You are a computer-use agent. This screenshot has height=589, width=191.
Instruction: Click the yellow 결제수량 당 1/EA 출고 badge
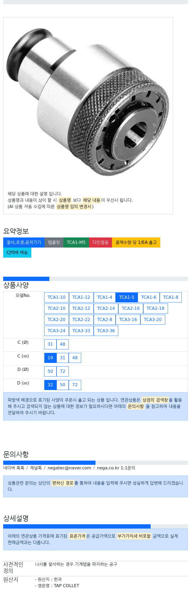136,242
